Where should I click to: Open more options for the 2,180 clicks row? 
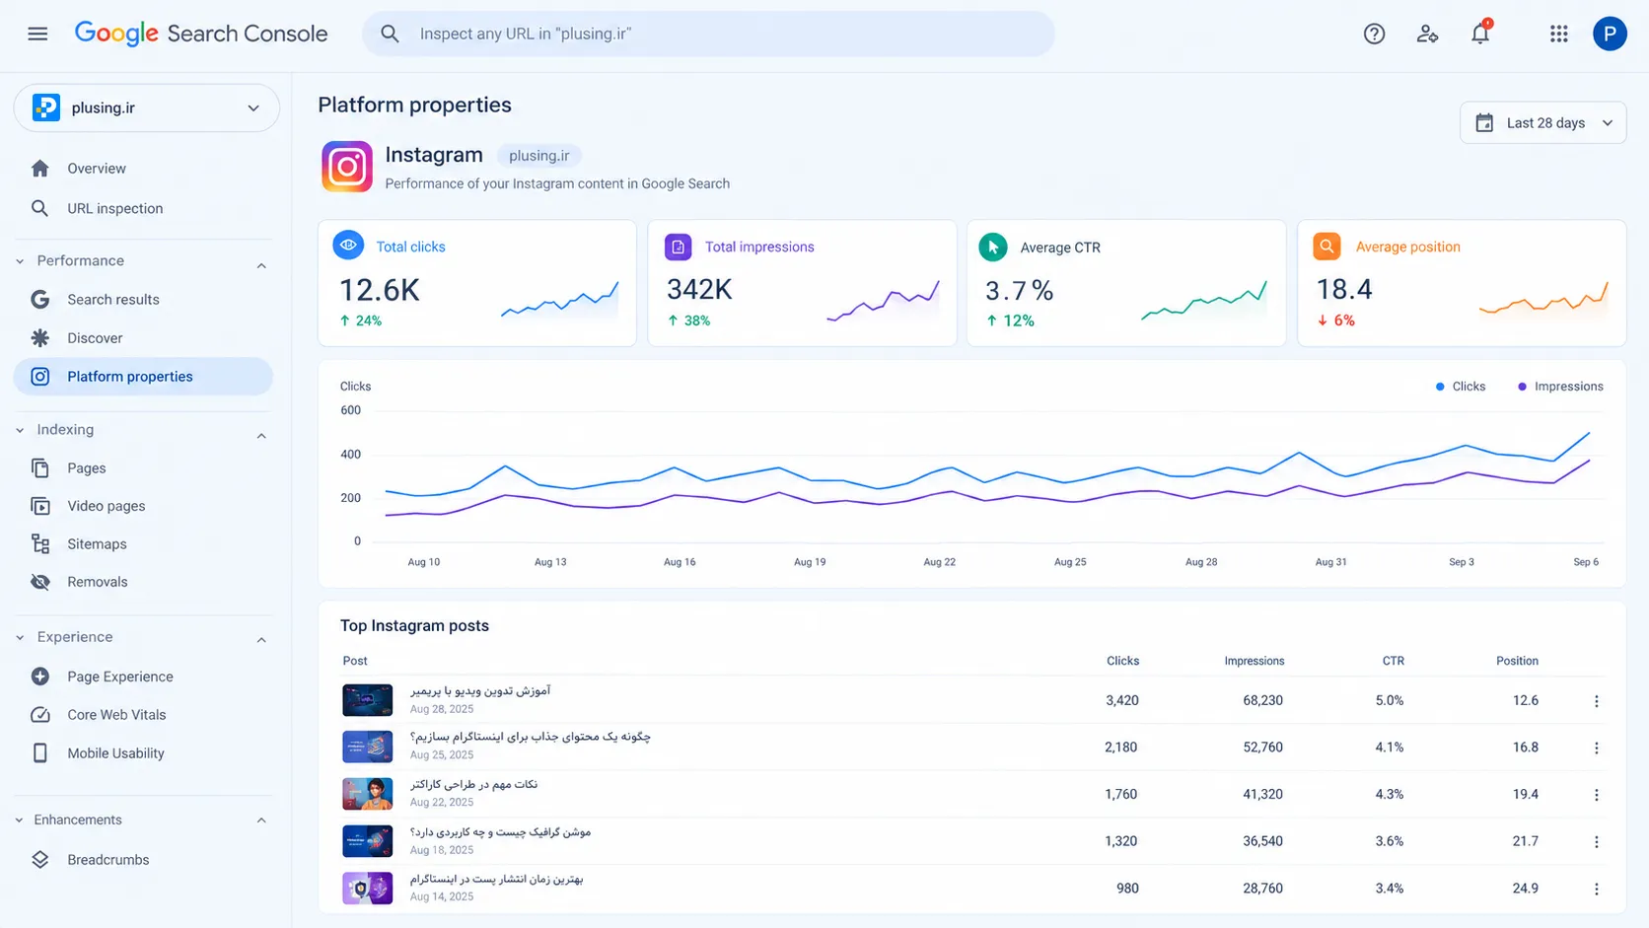click(1596, 748)
